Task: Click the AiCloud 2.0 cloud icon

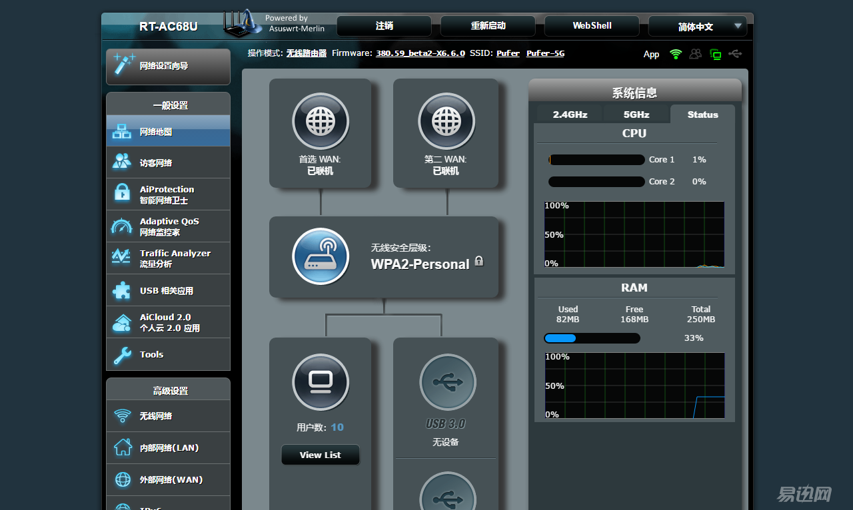Action: 122,322
